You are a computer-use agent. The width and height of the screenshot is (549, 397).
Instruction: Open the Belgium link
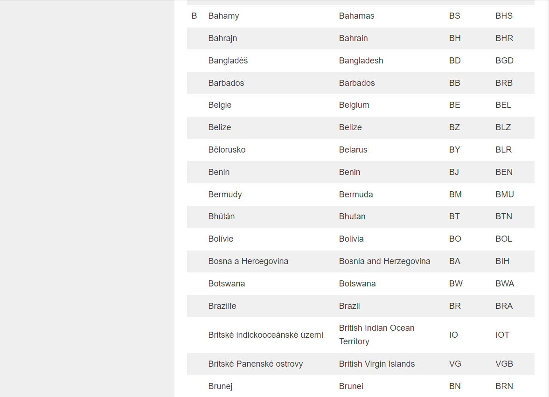(x=354, y=105)
